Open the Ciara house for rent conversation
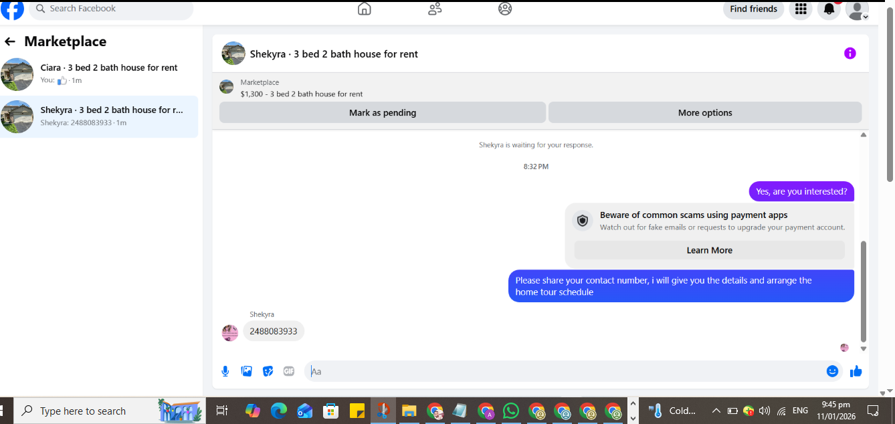 point(99,74)
